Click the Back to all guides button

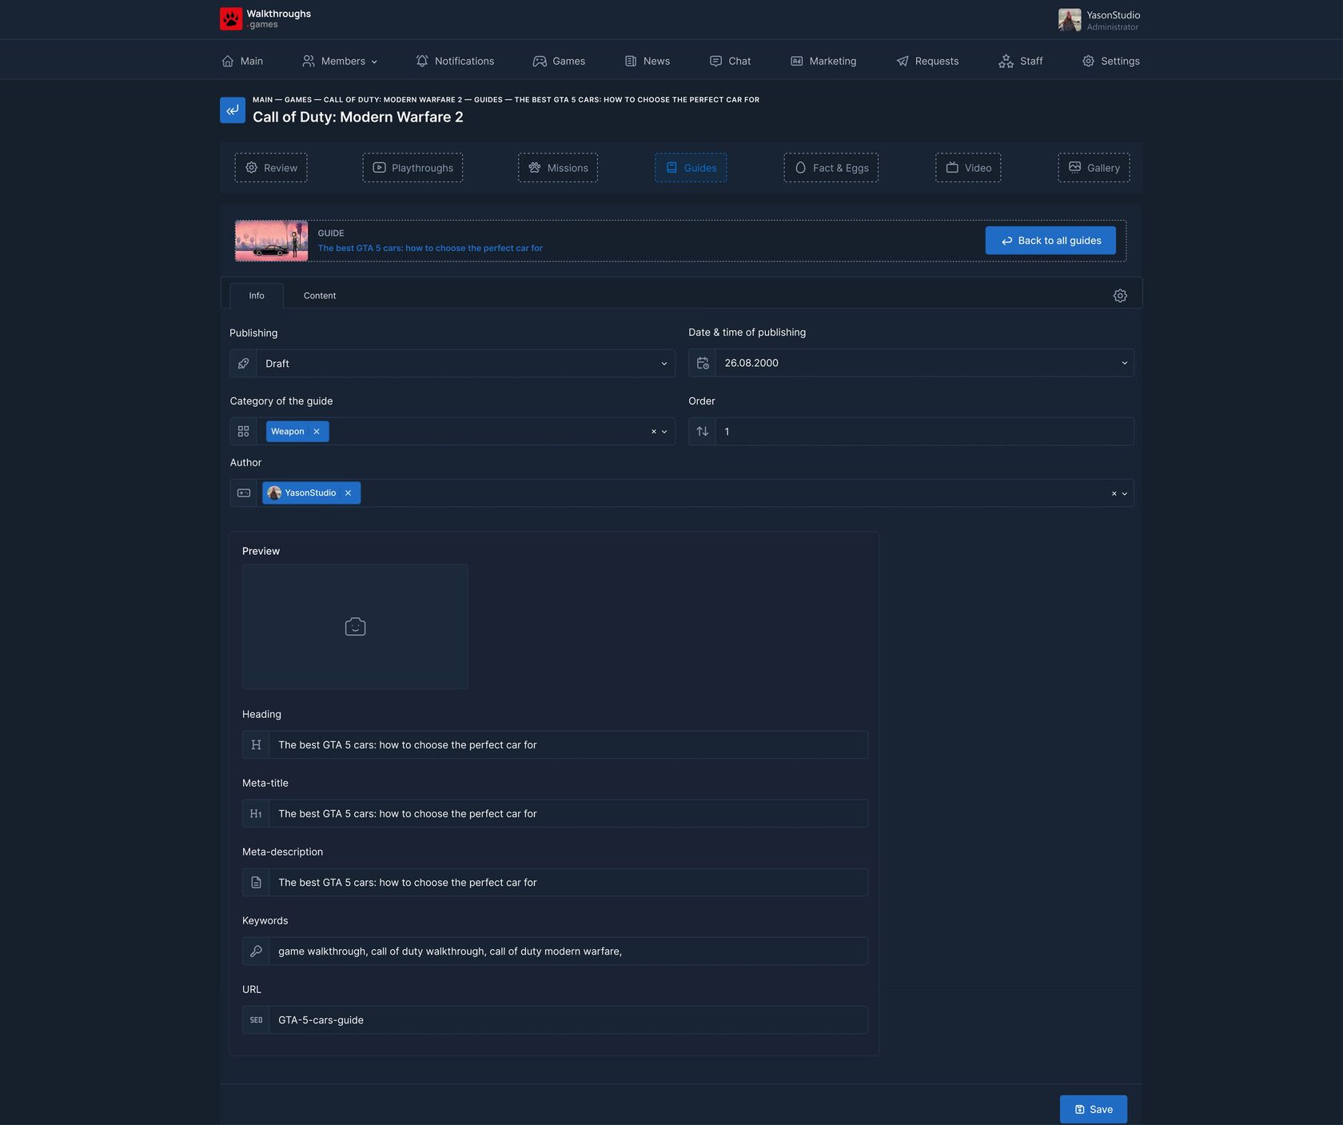coord(1050,241)
